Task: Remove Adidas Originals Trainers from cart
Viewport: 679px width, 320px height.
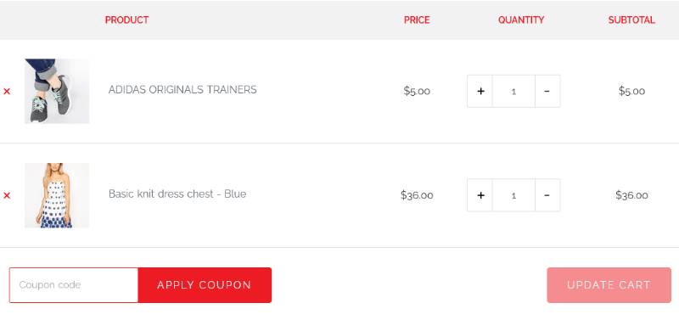Action: (x=7, y=92)
